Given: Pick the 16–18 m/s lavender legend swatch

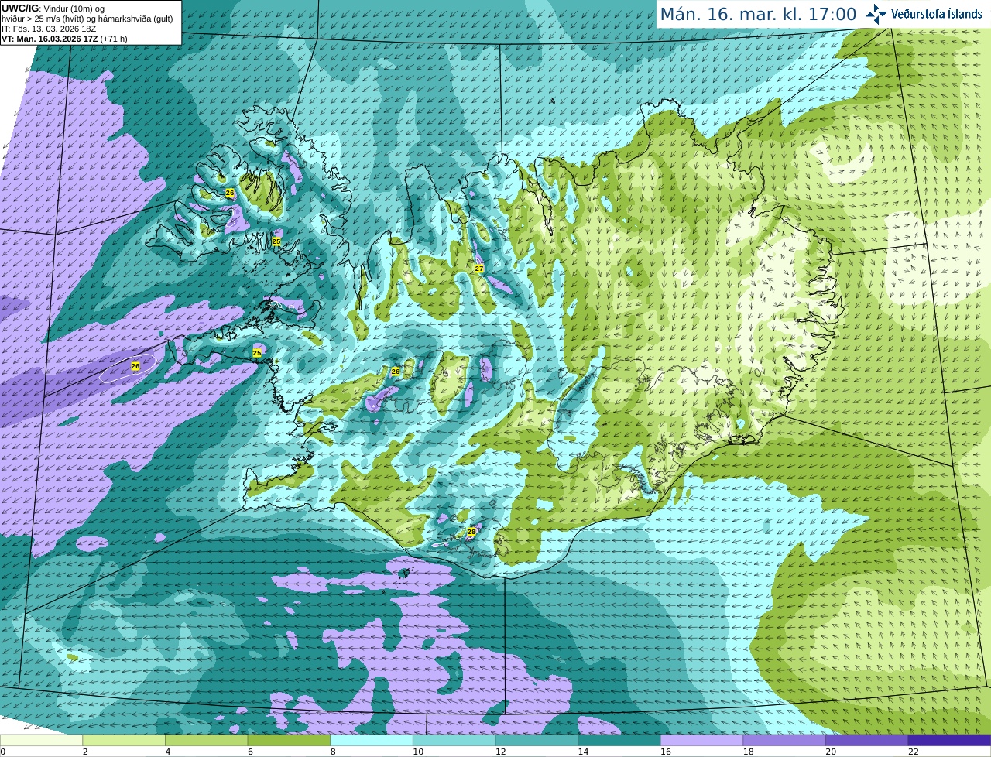Looking at the screenshot, I should (x=701, y=740).
